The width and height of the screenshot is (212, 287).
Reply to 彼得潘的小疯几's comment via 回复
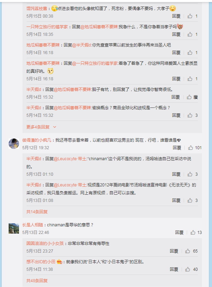click(177, 148)
